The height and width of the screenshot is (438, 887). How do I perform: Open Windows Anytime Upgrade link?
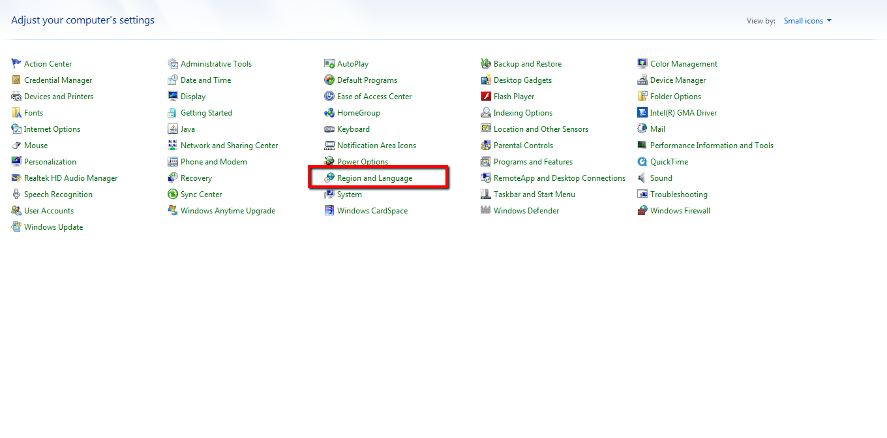point(228,211)
